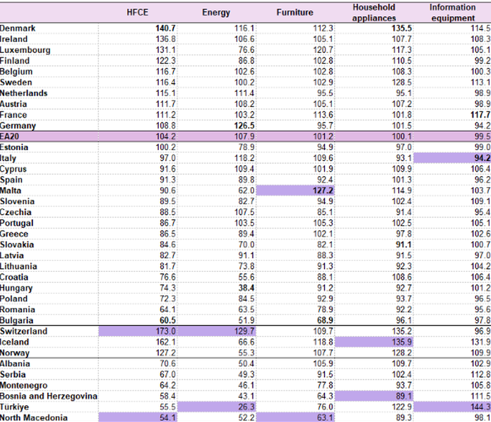Click the HFCE column header
Viewport: 491px width, 422px height.
[137, 13]
